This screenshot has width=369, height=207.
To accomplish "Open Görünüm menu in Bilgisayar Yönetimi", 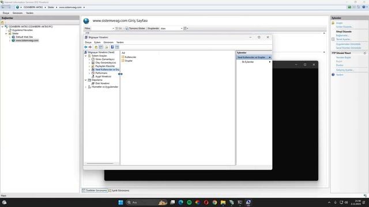I will (108, 42).
